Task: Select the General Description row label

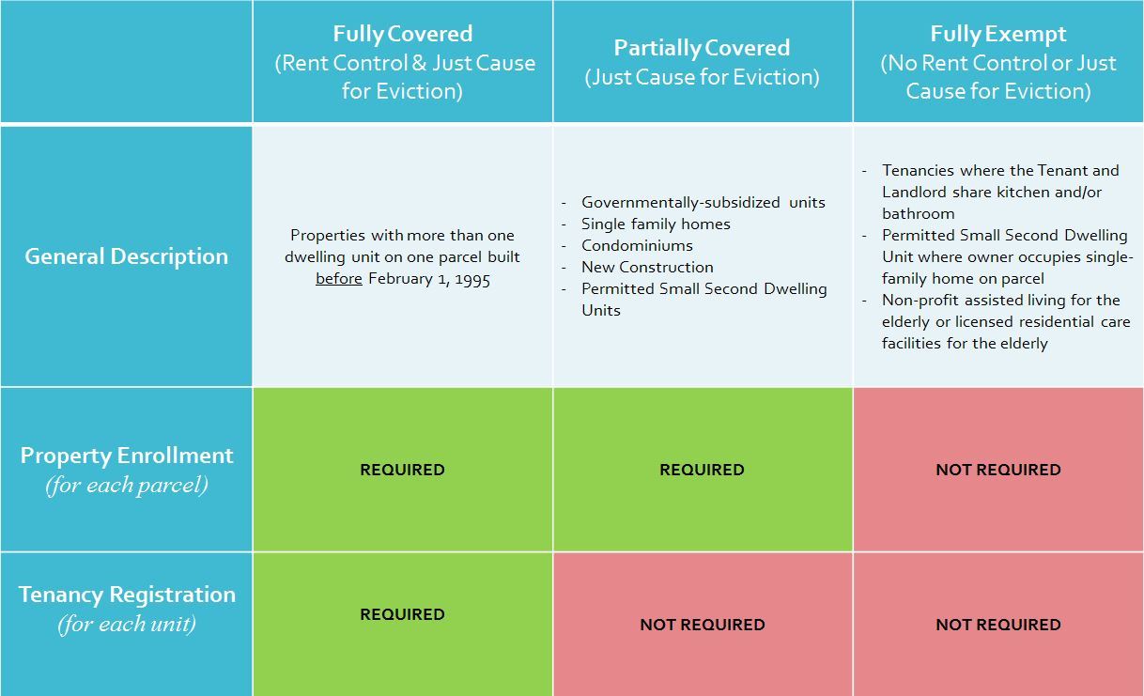Action: (x=126, y=256)
